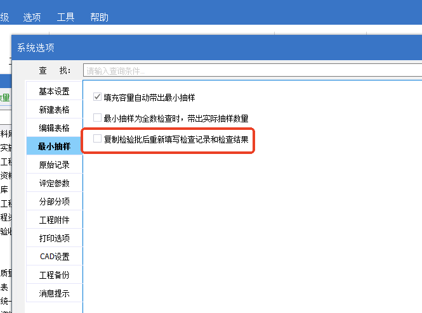
Task: Open the 工具 menu
Action: point(65,17)
